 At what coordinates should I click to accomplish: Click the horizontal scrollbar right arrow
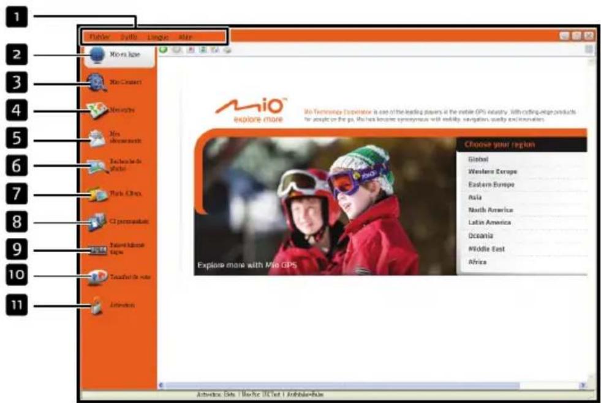tap(583, 385)
